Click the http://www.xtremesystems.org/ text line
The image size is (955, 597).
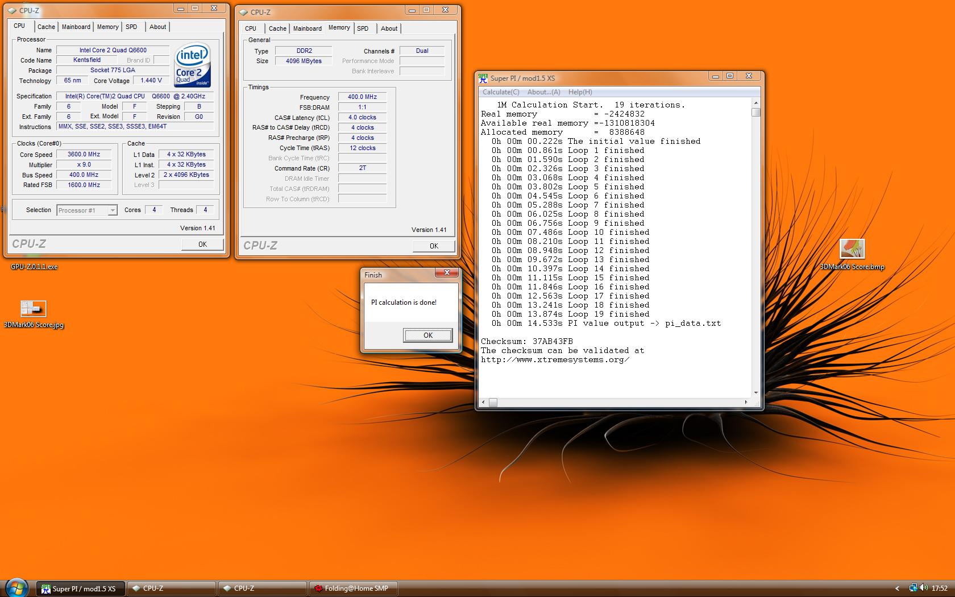(x=555, y=359)
